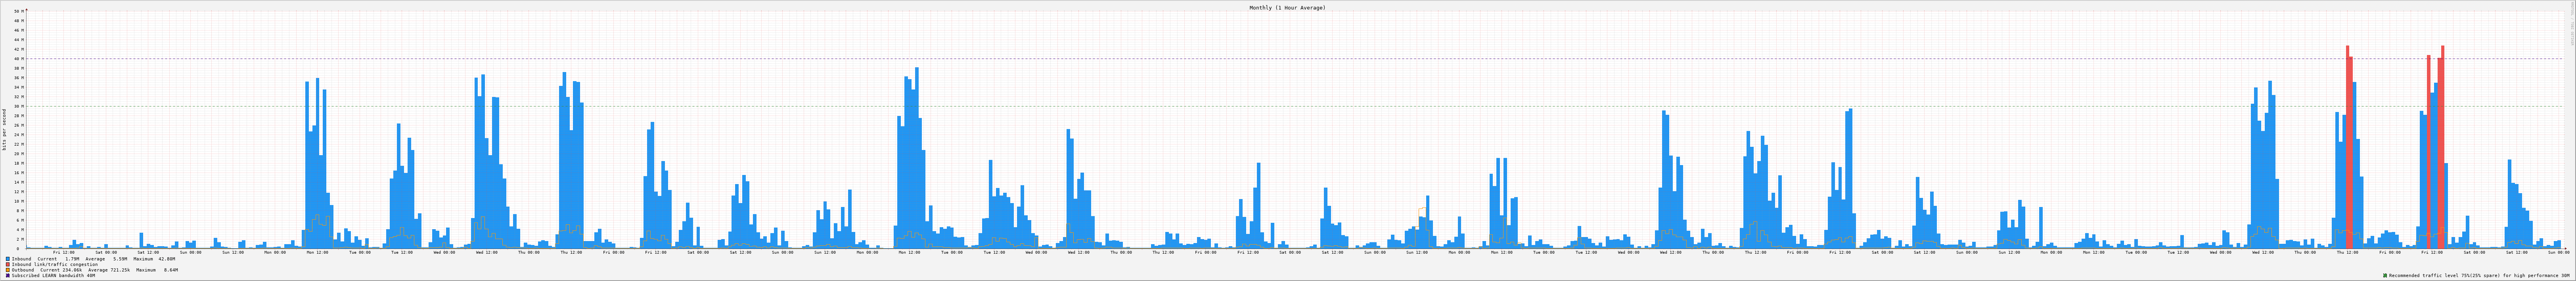Click the orange Outbound legend color box
The image size is (2576, 281).
(8, 270)
